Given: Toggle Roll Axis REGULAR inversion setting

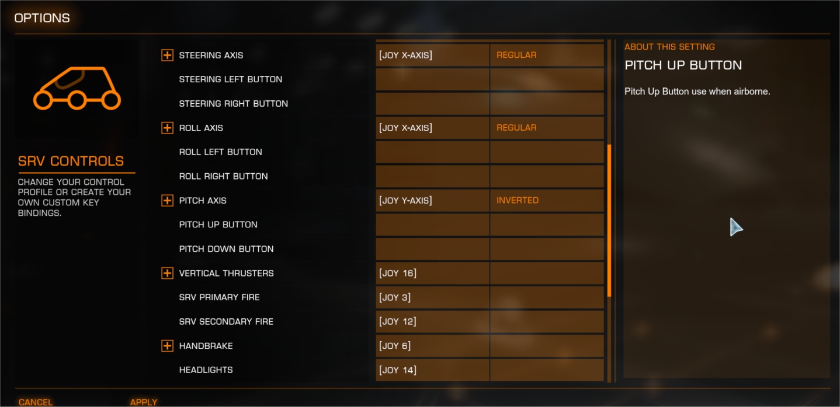Looking at the screenshot, I should [547, 128].
